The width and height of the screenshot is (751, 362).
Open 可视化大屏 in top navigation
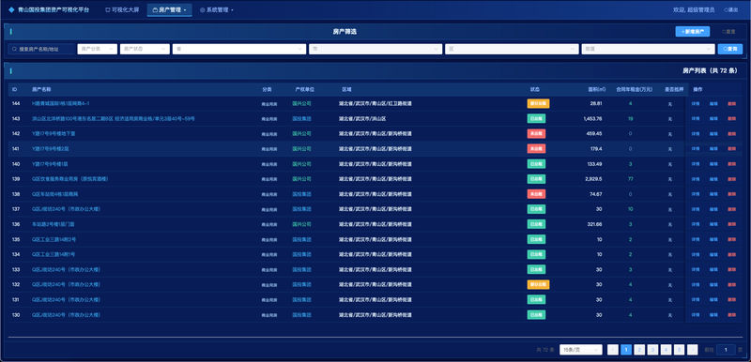tap(122, 9)
